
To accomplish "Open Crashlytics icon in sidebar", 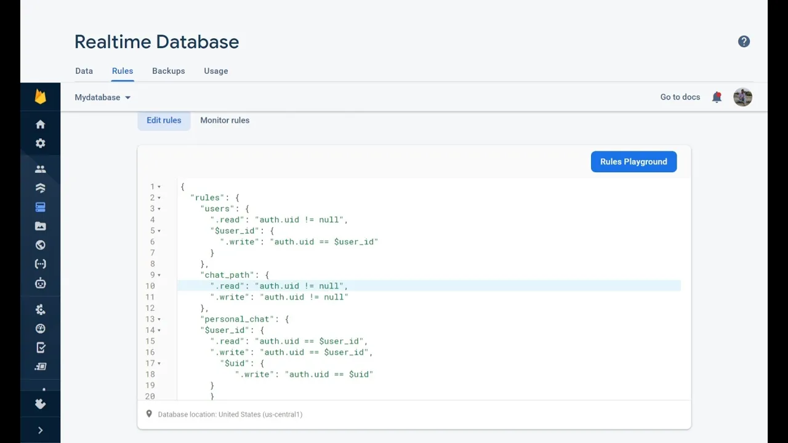I will (x=41, y=309).
